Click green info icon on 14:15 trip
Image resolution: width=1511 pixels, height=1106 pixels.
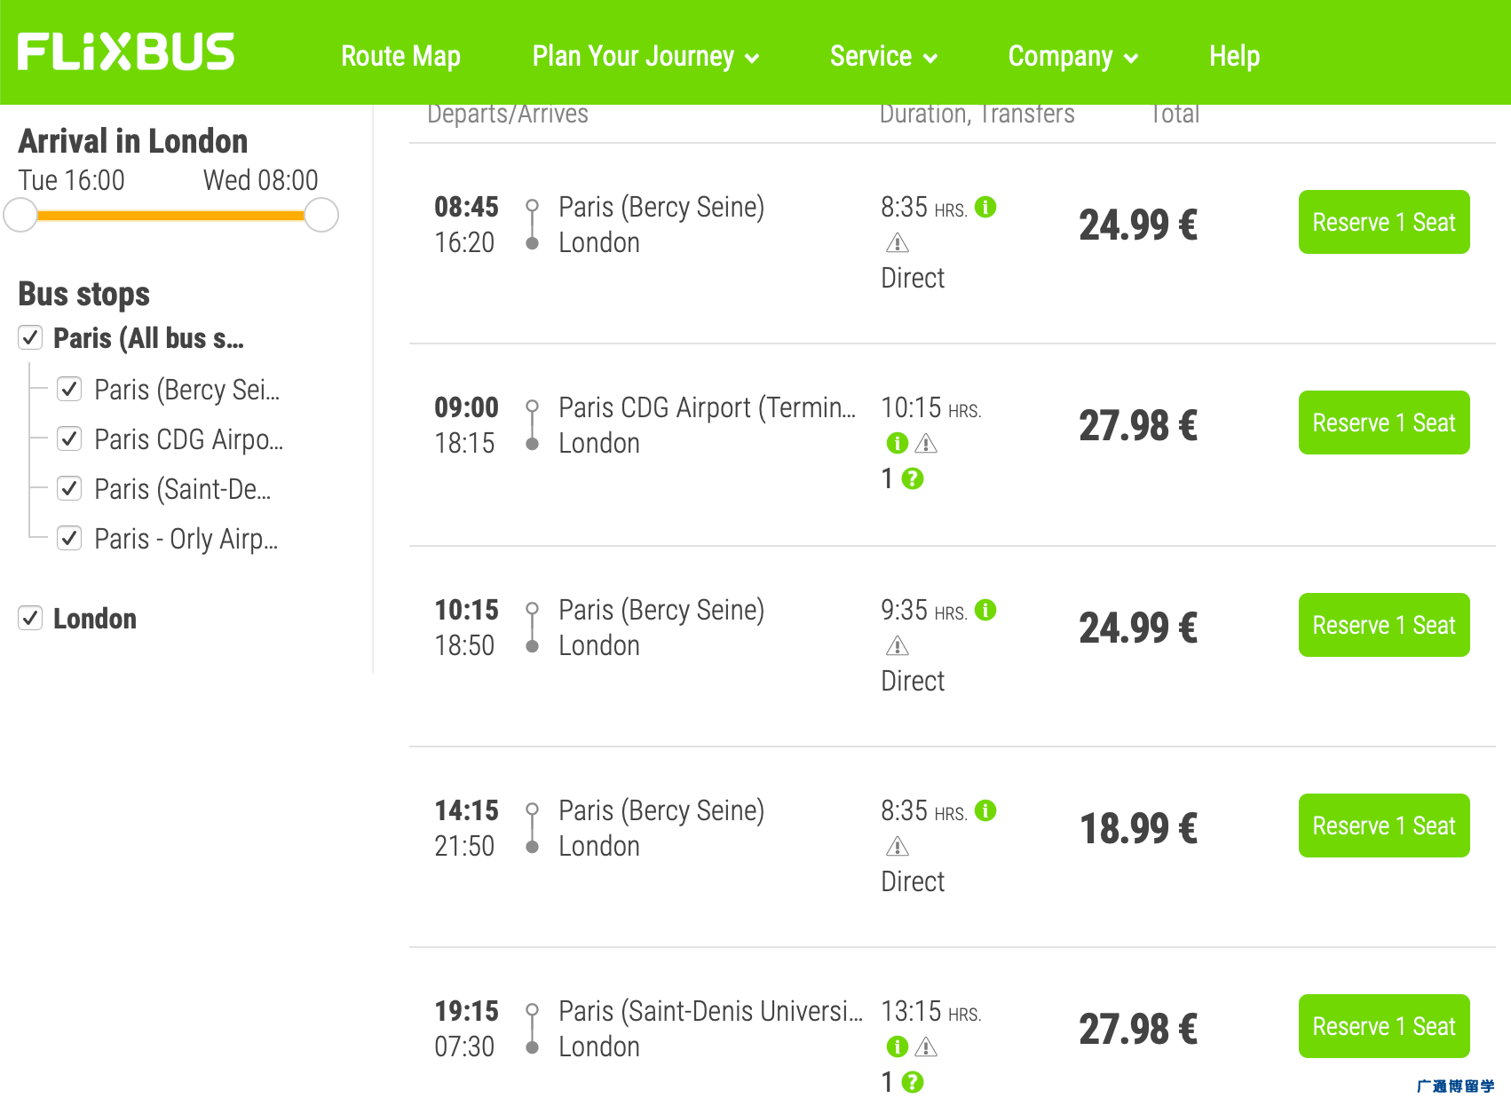coord(985,810)
